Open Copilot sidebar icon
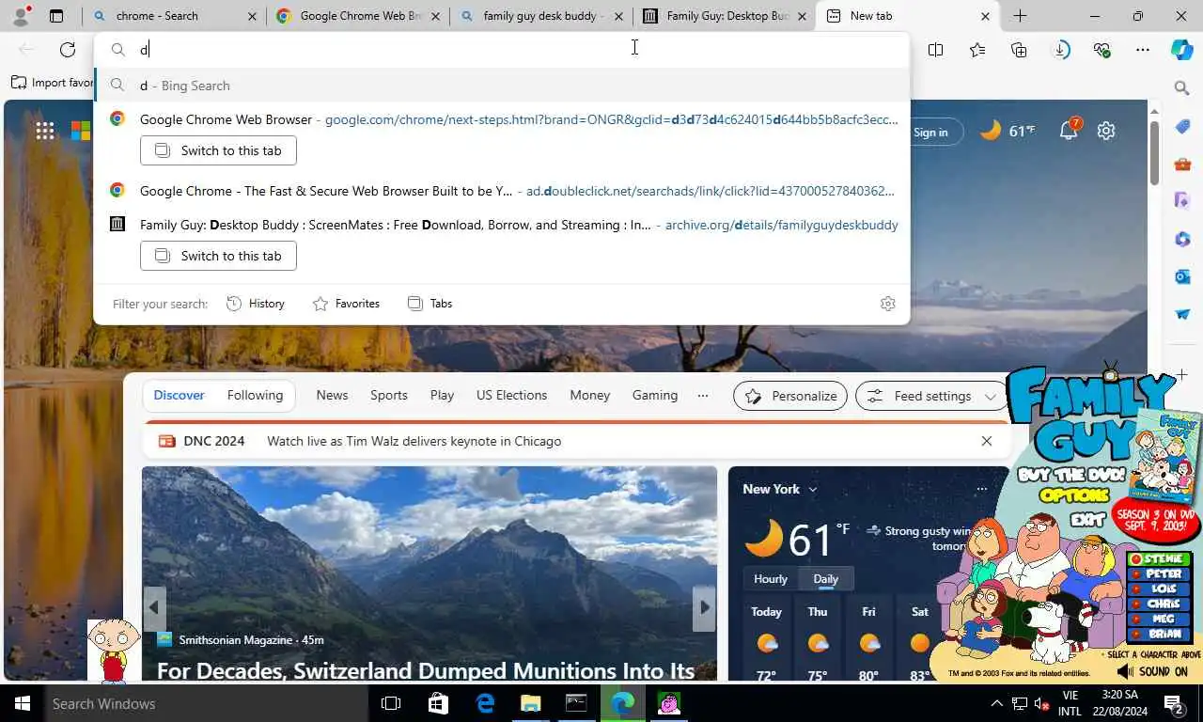Image resolution: width=1203 pixels, height=722 pixels. click(x=1182, y=50)
